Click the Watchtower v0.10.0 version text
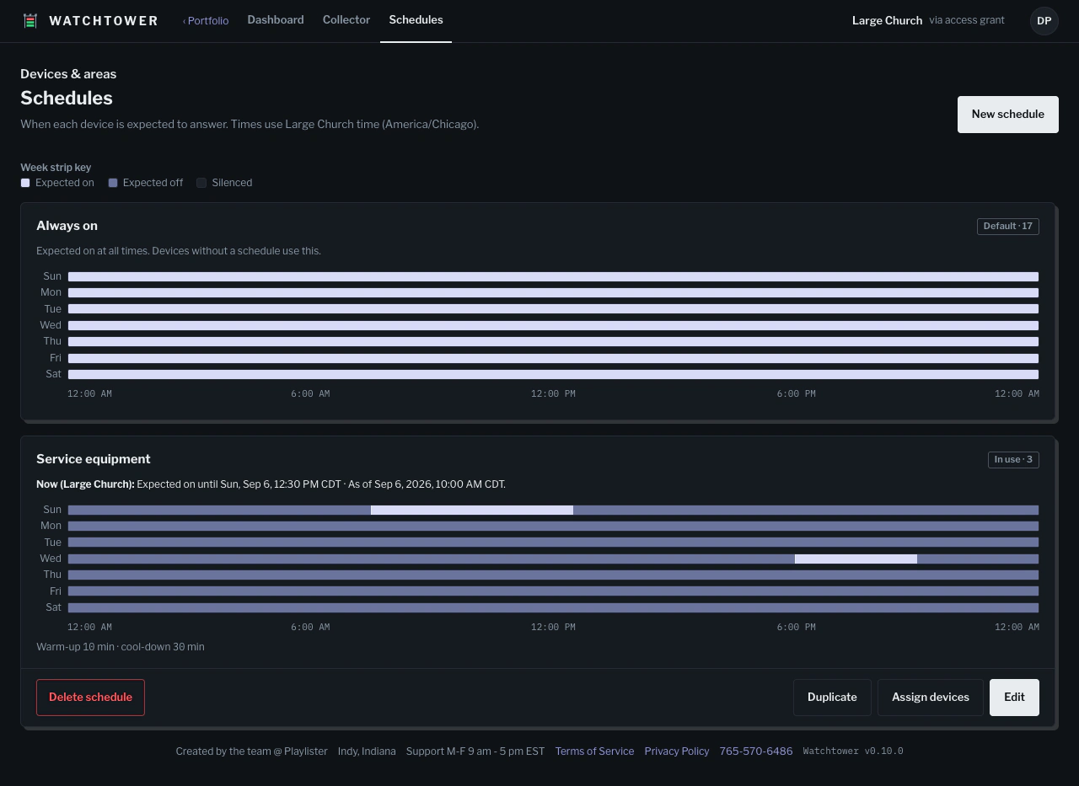 tap(853, 751)
